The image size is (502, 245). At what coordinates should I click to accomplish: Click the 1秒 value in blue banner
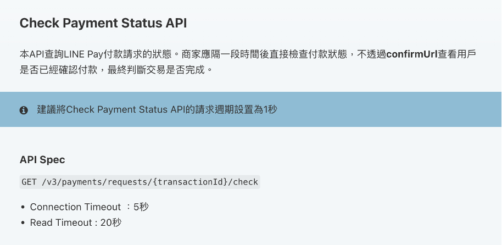270,110
